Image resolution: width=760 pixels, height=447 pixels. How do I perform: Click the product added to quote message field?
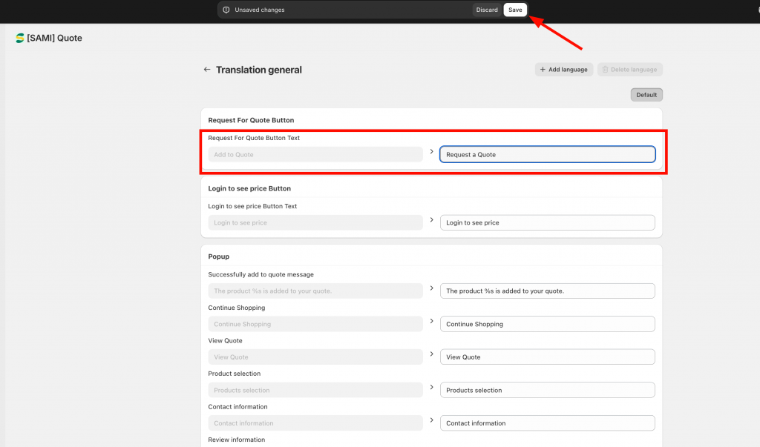coord(548,291)
